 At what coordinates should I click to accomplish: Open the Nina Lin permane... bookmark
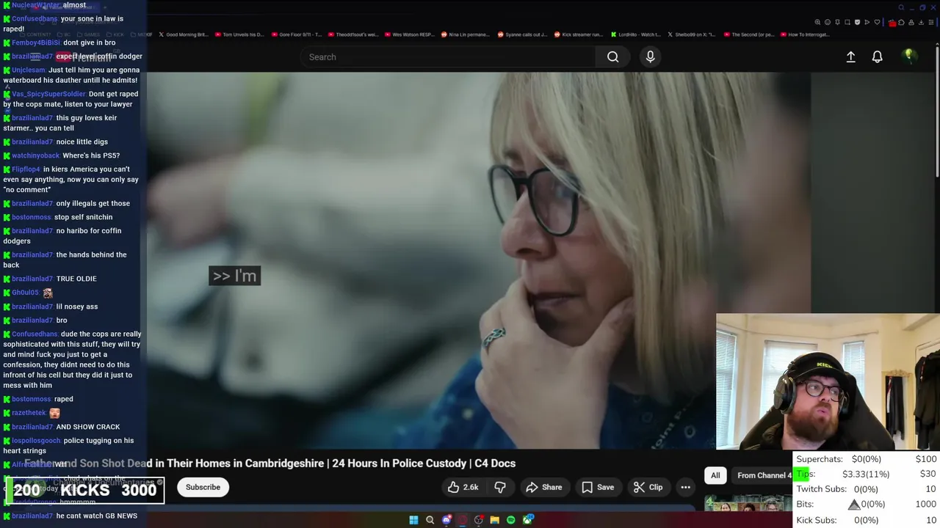[466, 34]
